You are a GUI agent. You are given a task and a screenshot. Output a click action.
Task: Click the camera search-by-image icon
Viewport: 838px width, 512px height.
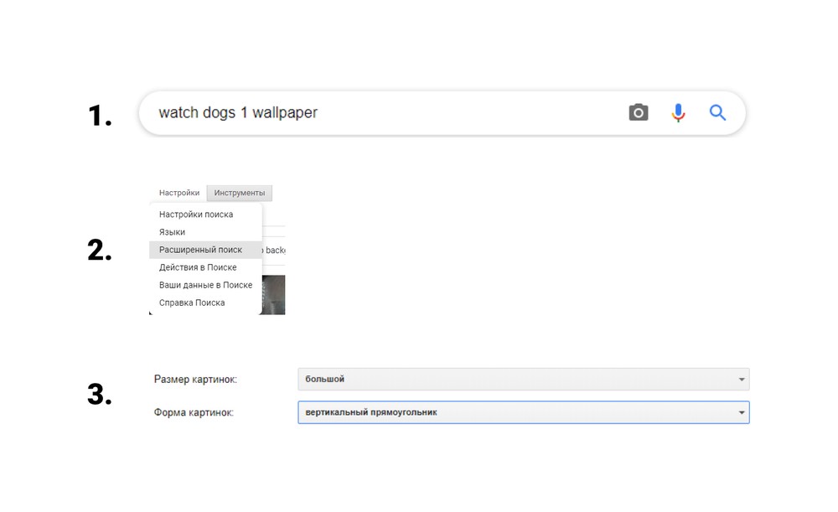[x=639, y=112]
